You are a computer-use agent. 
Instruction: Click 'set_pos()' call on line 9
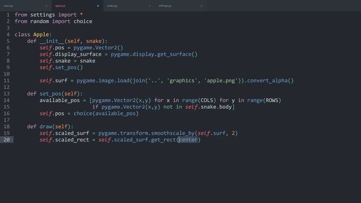pyautogui.click(x=69, y=68)
